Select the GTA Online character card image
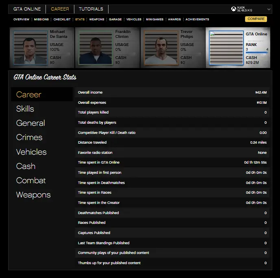Screen dimensions: 280x278 coord(226,48)
